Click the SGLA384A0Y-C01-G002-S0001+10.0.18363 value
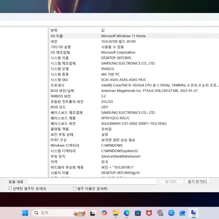The width and height of the screenshot is (219, 219). coord(134,124)
